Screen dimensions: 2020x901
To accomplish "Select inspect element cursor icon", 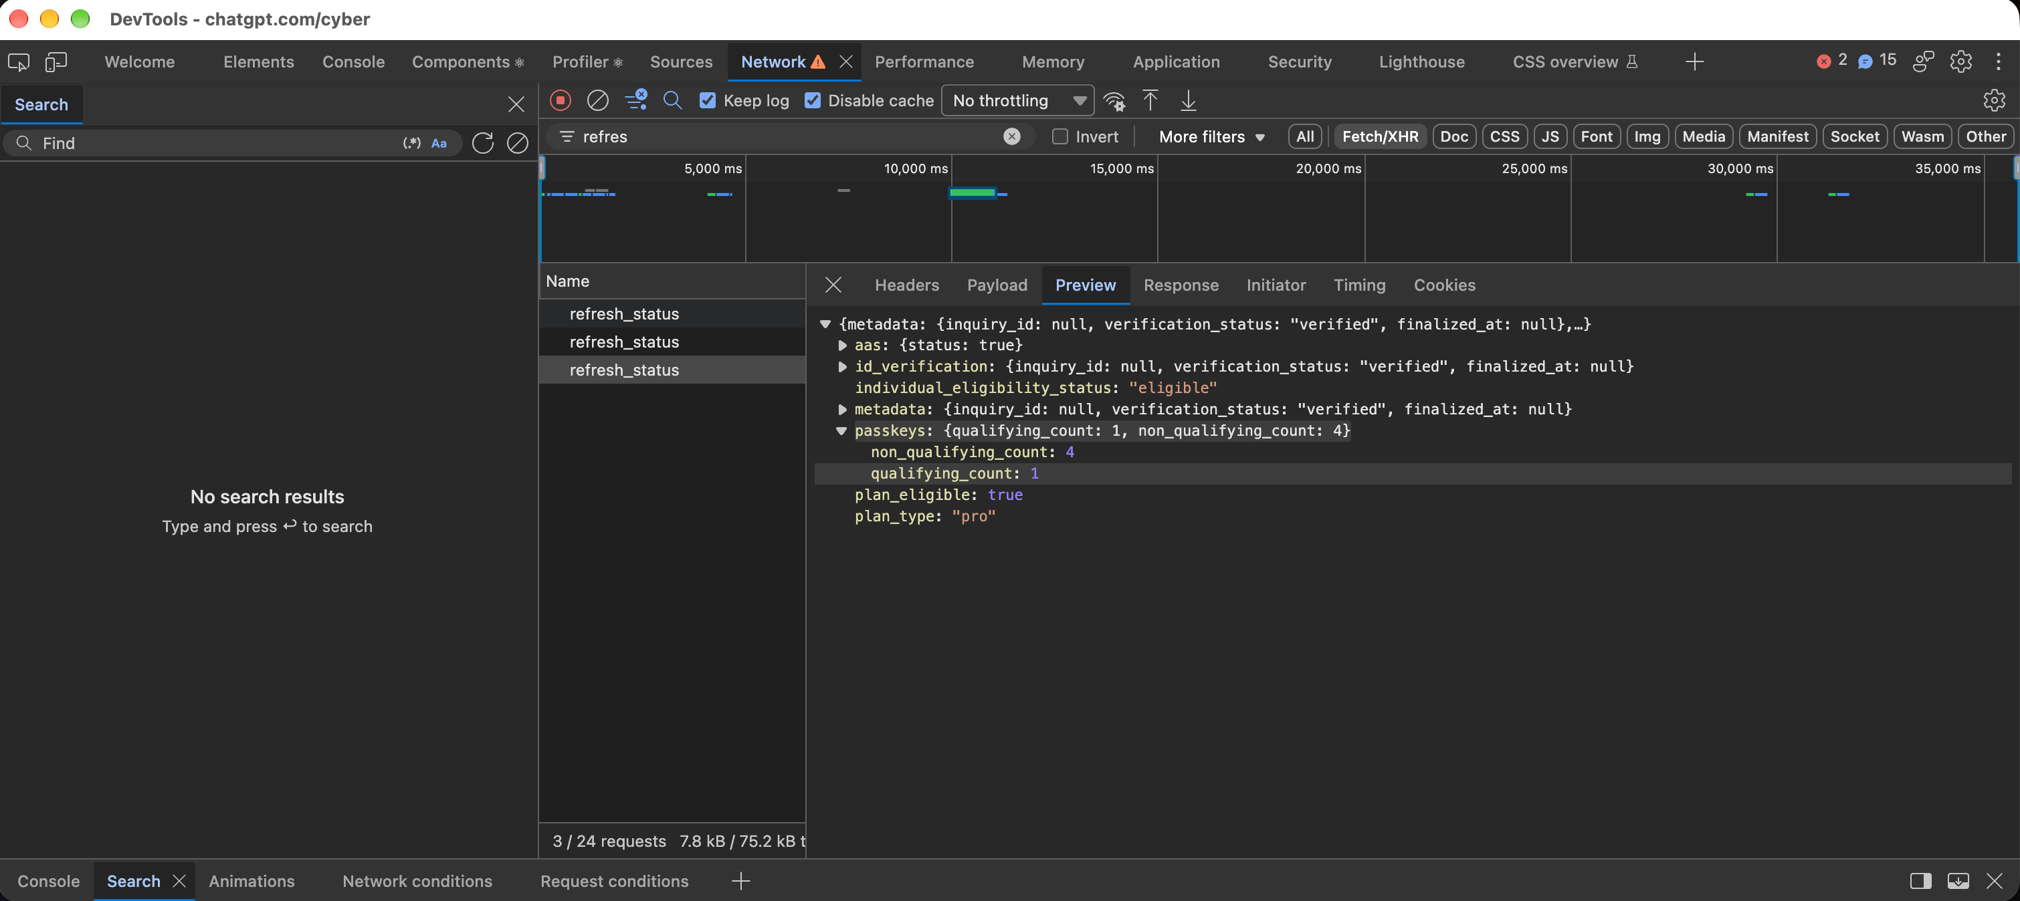I will [x=18, y=61].
